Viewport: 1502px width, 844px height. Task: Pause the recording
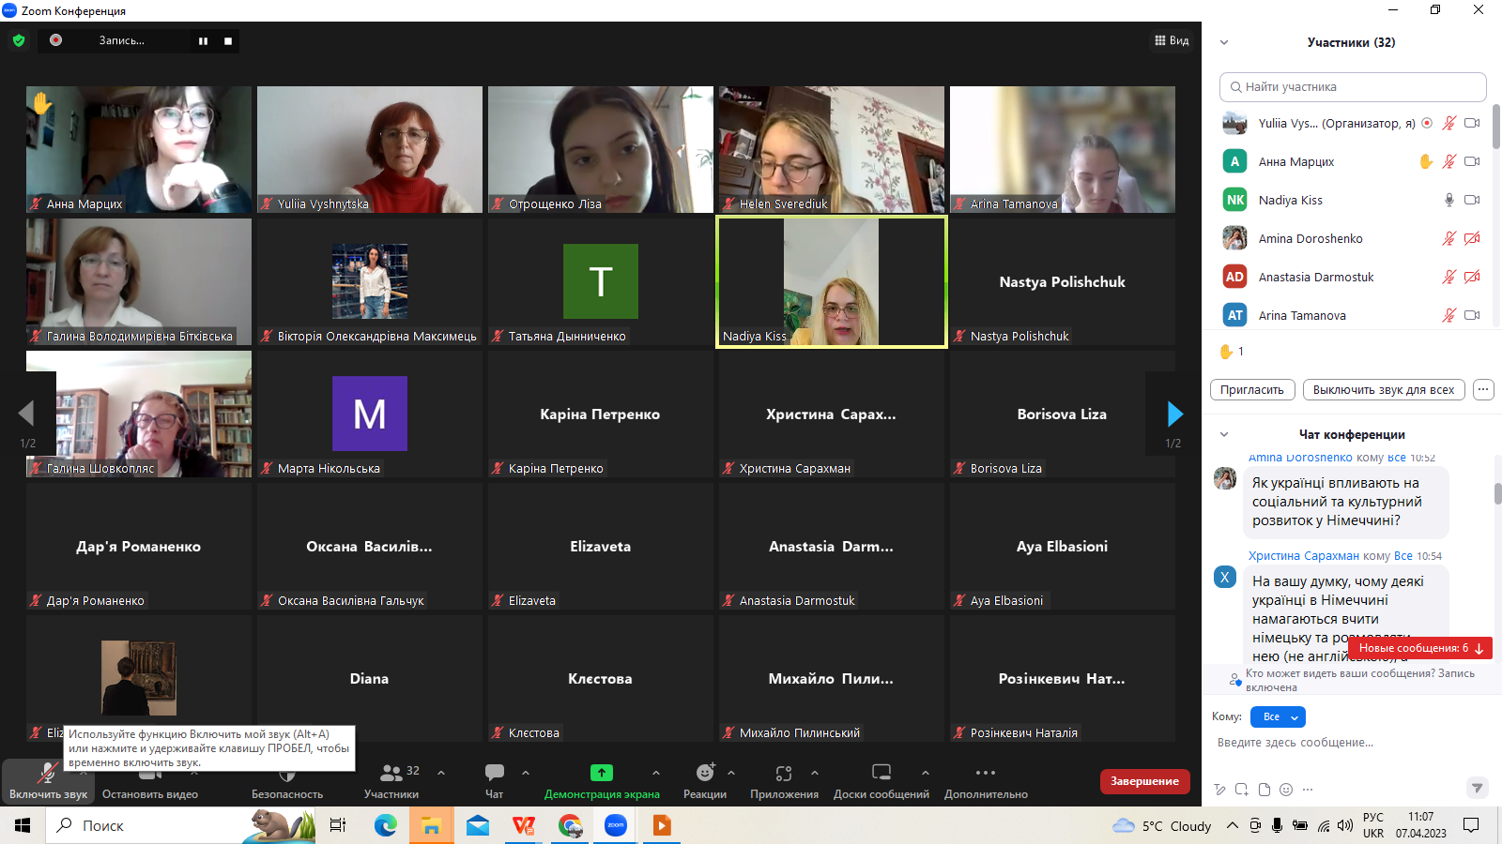pyautogui.click(x=203, y=41)
